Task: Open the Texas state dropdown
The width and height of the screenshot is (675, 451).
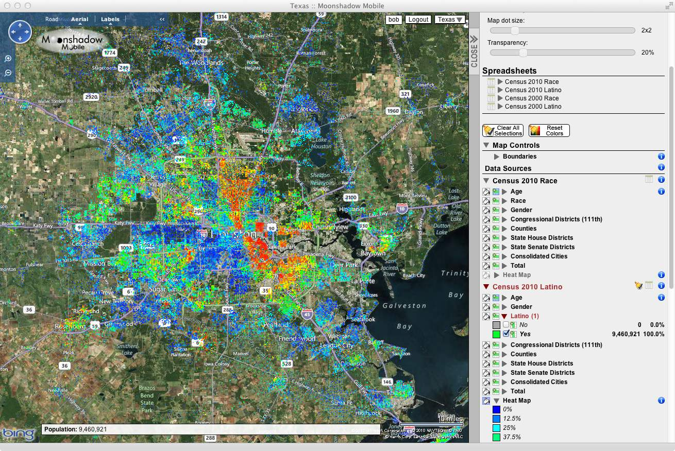Action: 449,20
